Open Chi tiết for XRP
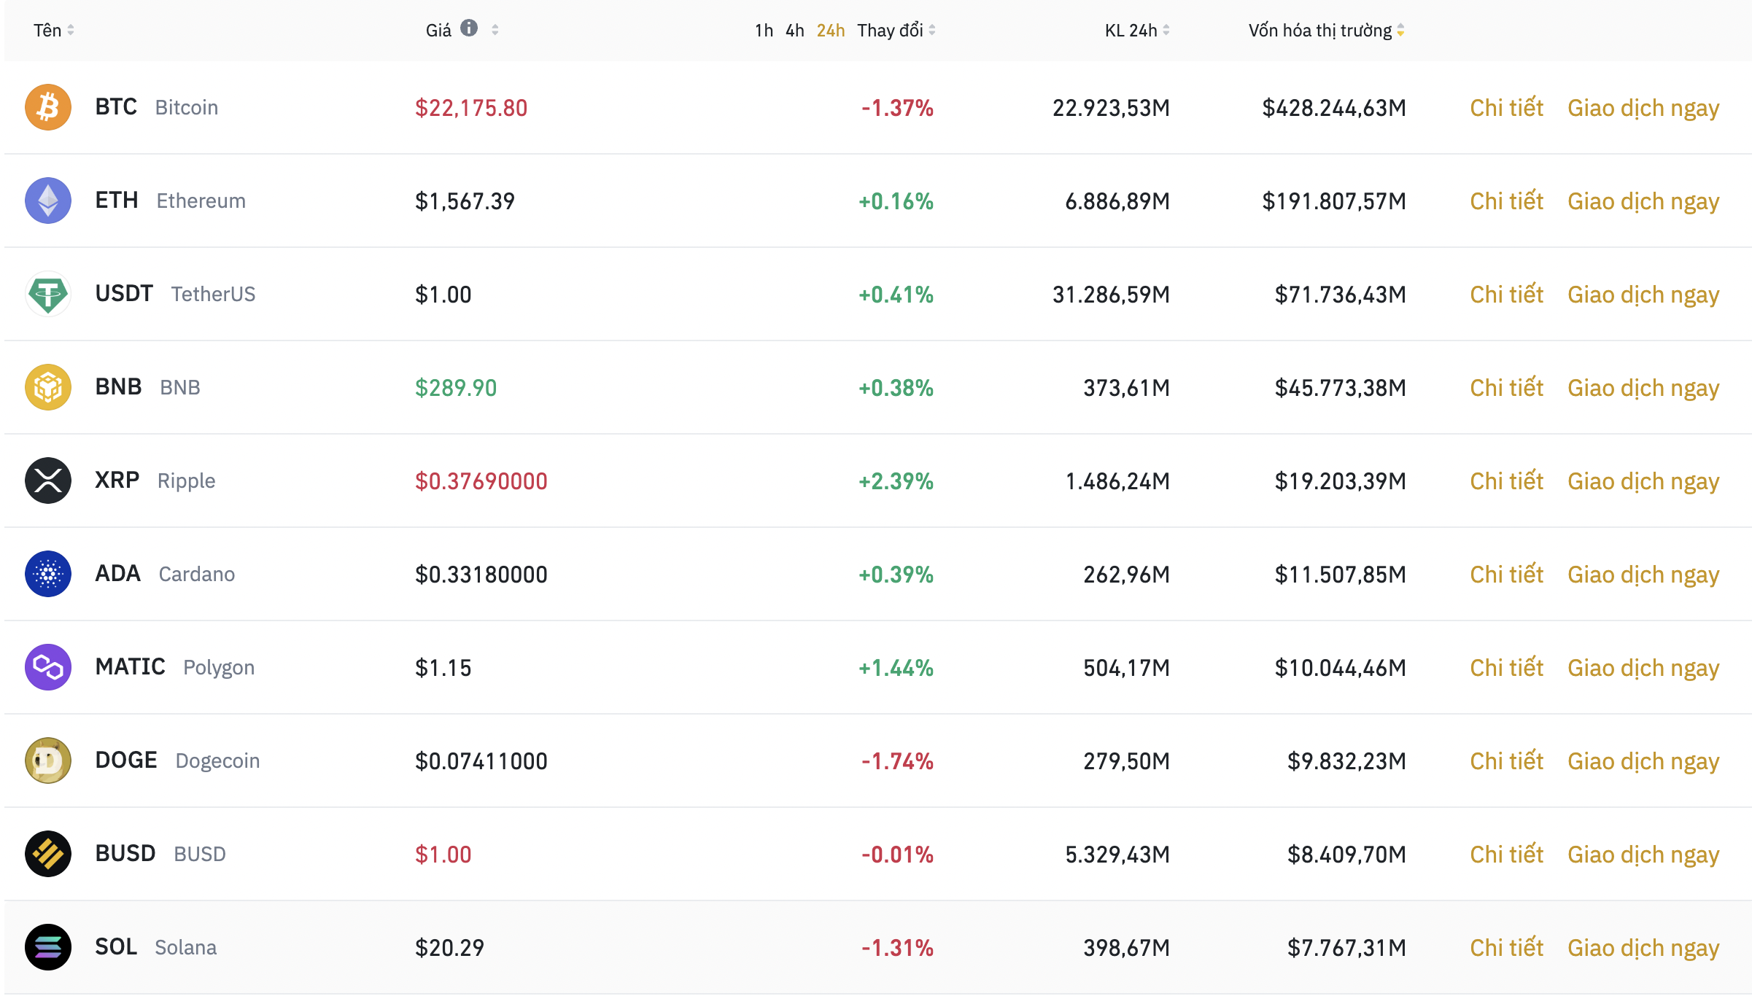The image size is (1752, 996). [1506, 481]
